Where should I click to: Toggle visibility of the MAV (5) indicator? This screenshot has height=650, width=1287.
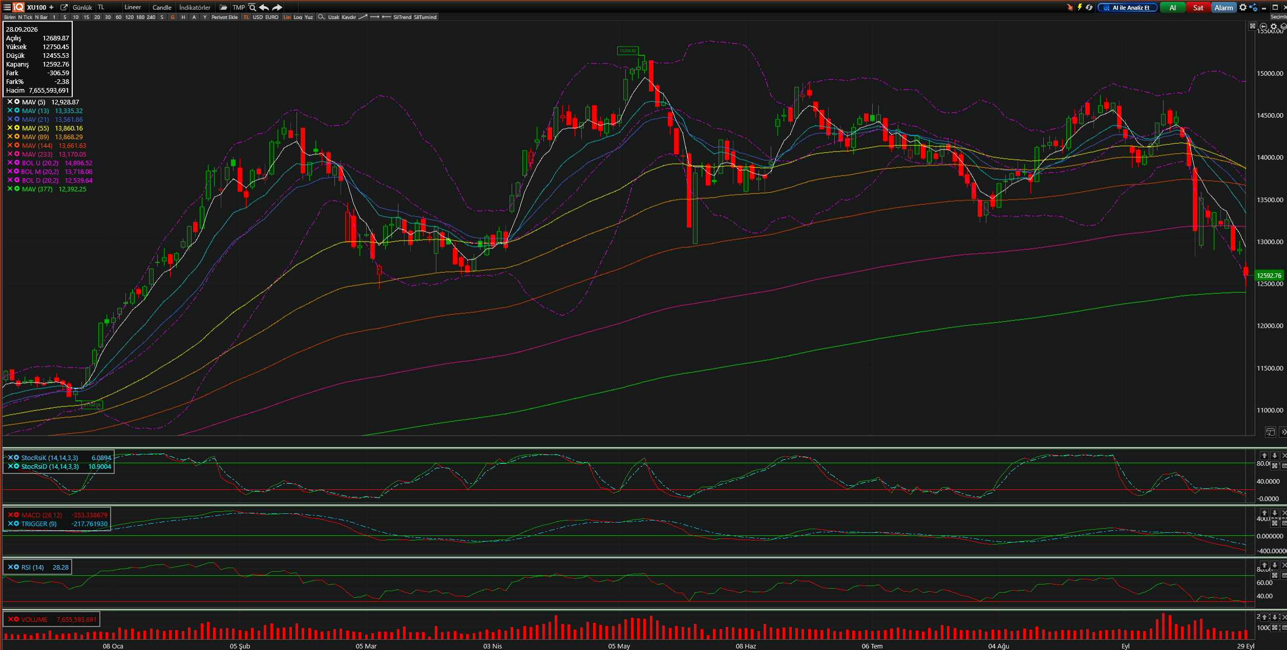pos(17,102)
